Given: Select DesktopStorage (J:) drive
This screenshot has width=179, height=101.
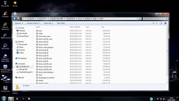Looking at the screenshot, I should pyautogui.click(x=24, y=72).
